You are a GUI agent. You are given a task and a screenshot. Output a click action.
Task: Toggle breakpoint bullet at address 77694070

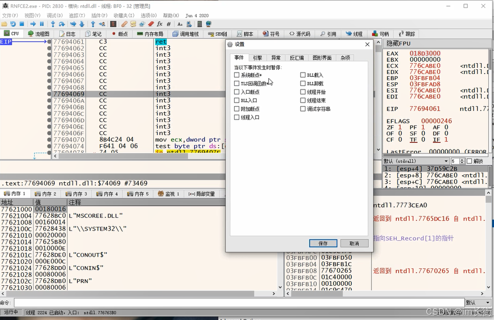pyautogui.click(x=49, y=140)
